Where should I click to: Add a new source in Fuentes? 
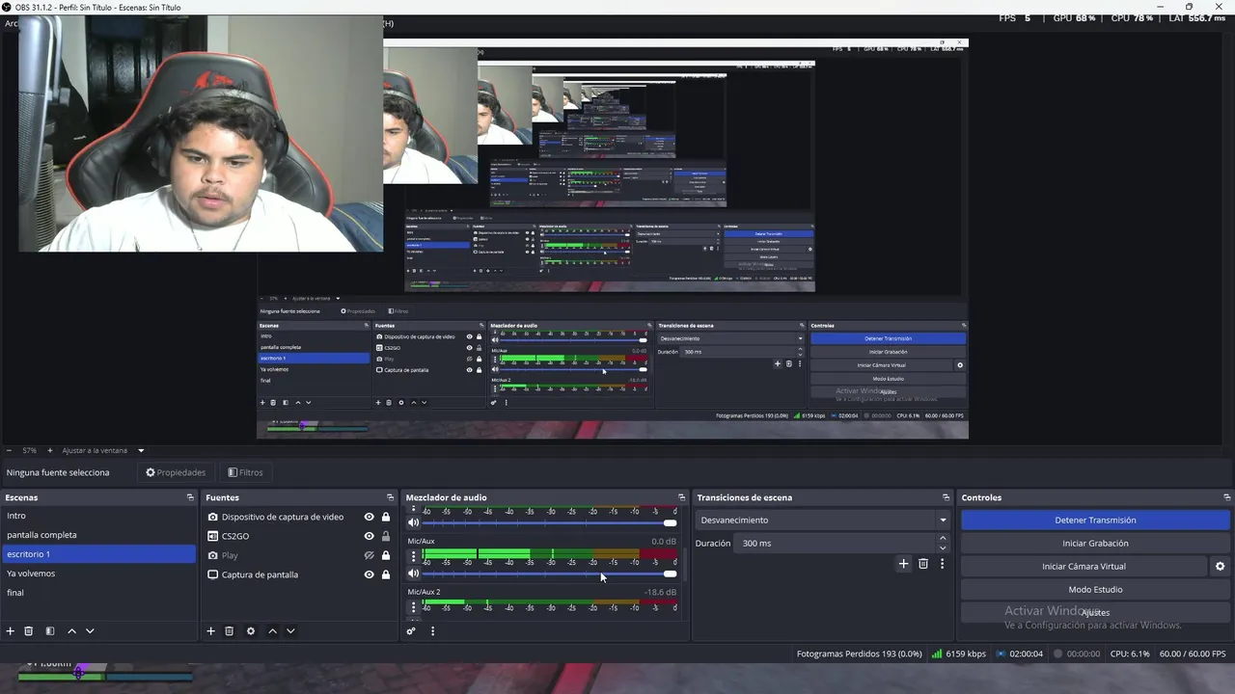pos(210,631)
